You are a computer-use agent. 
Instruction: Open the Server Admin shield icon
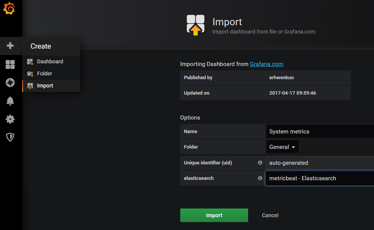coord(10,137)
